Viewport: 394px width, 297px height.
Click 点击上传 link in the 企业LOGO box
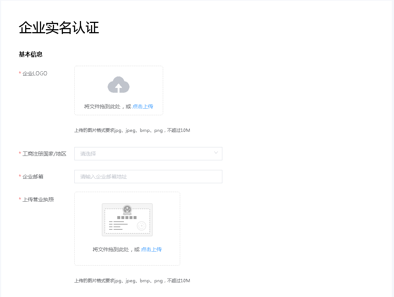[143, 106]
